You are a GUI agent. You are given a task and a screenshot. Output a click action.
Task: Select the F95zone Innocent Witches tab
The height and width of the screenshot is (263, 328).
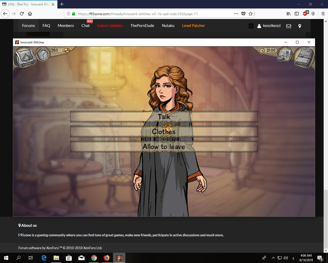click(28, 4)
